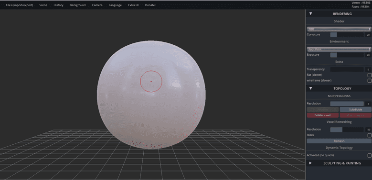The width and height of the screenshot is (372, 180).
Task: Collapse the RENDERING panel section
Action: 339,14
